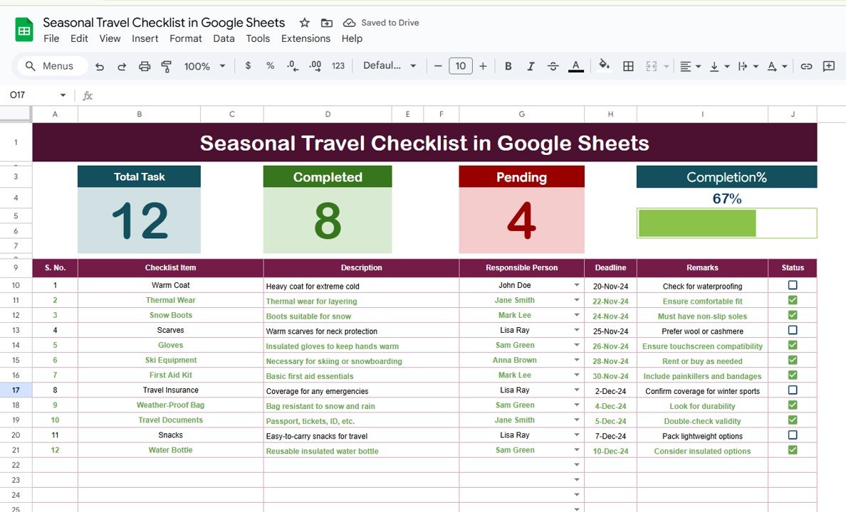Uncheck the Water Bottle status checkbox
Image resolution: width=846 pixels, height=512 pixels.
tap(792, 449)
